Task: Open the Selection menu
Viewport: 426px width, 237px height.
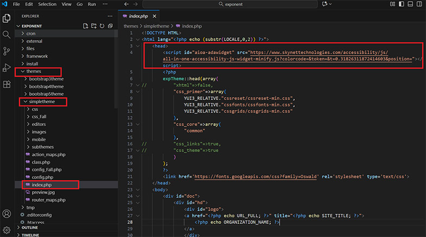Action: (47, 4)
